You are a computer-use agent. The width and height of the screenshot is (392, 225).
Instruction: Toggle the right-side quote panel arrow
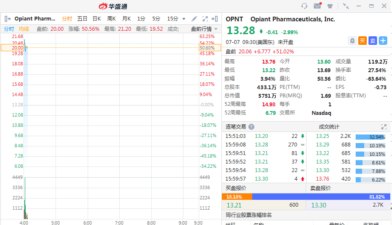click(215, 19)
